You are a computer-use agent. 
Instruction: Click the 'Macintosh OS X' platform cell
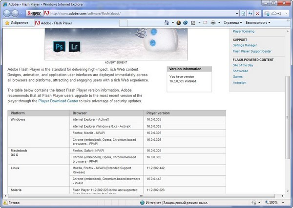(39, 156)
